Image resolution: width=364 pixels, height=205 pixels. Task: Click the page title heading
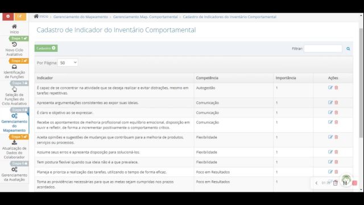click(x=116, y=30)
